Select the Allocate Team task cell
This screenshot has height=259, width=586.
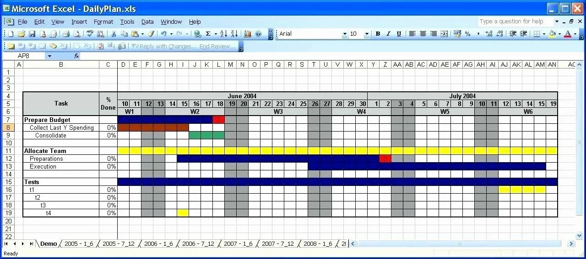(61, 151)
